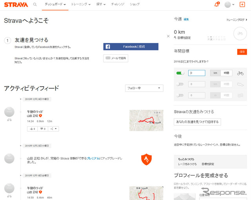Focus the running goal input field
Viewport: 251px width, 200px height.
click(x=197, y=84)
